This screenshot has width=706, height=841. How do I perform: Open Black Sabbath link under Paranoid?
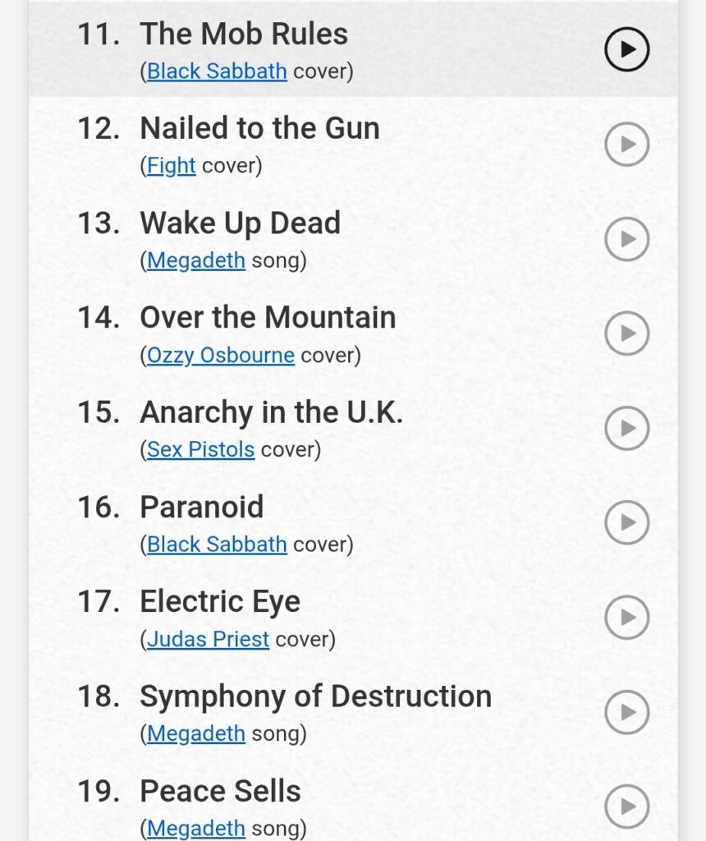tap(217, 545)
